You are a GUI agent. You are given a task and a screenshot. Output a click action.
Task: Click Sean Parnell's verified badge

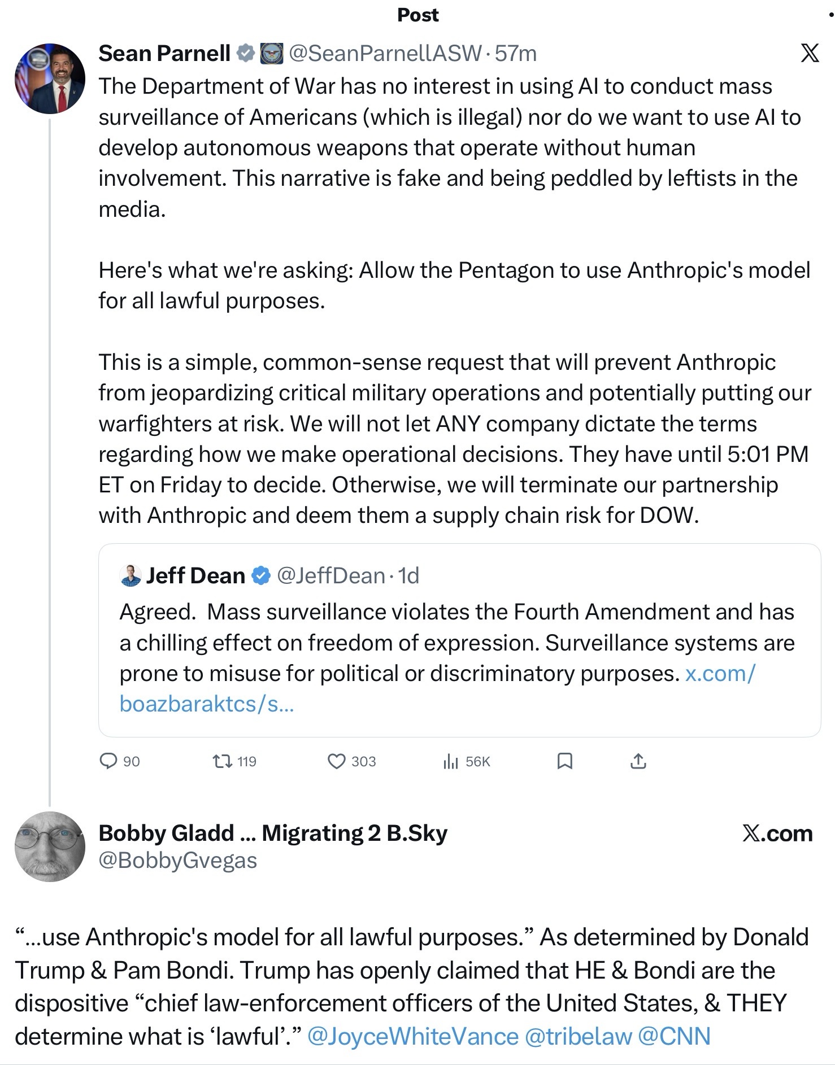click(245, 54)
